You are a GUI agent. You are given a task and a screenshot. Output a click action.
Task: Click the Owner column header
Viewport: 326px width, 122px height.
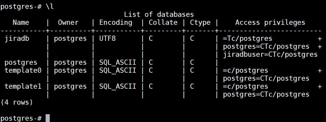(68, 23)
